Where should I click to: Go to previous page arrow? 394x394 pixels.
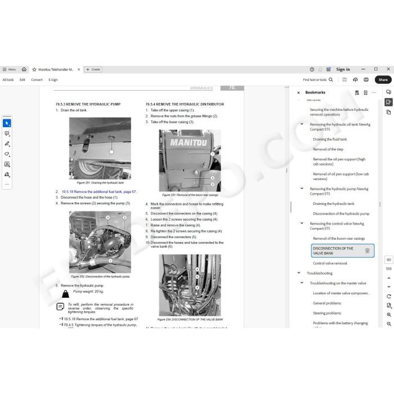tap(389, 278)
